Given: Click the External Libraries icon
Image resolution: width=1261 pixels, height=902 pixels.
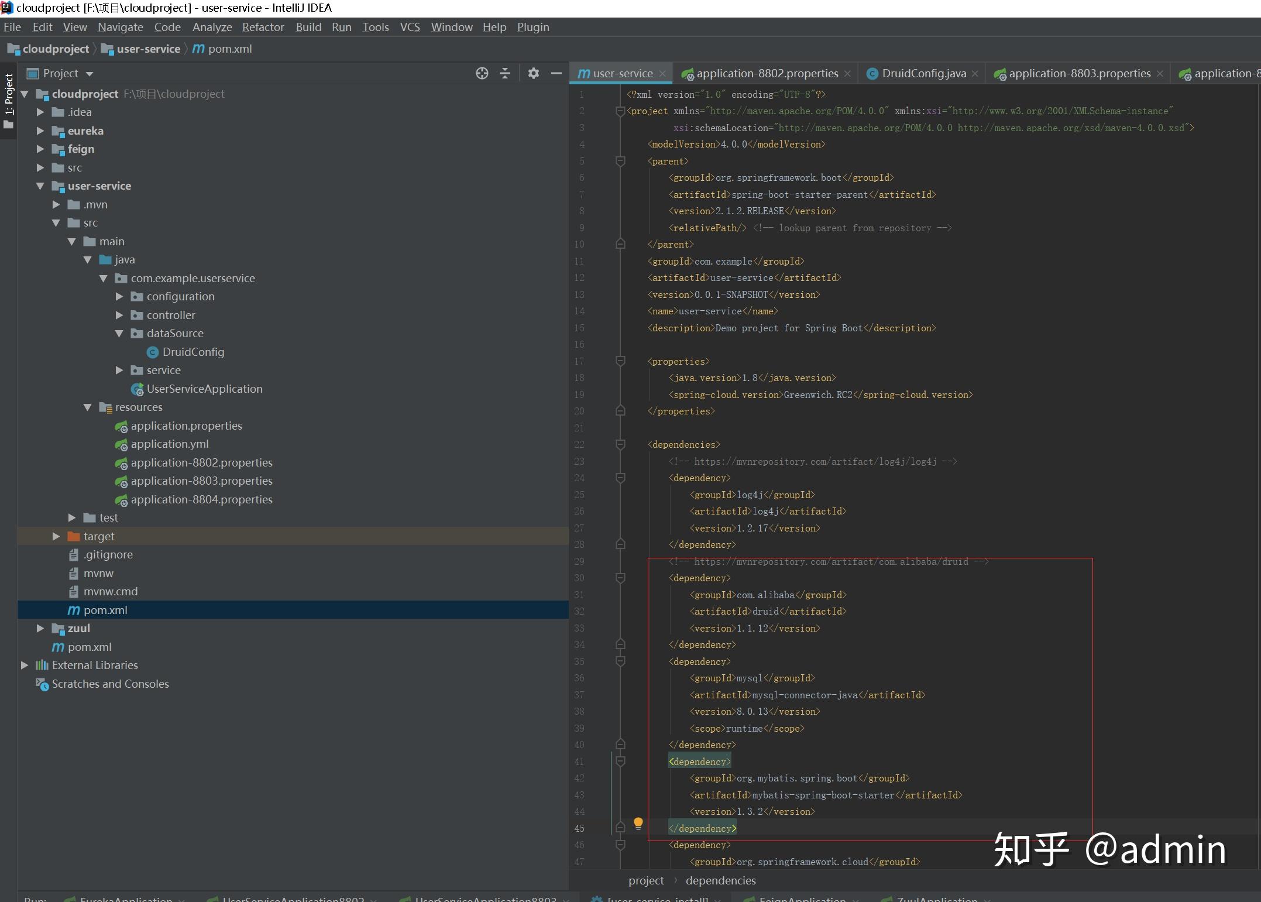Looking at the screenshot, I should pos(42,666).
